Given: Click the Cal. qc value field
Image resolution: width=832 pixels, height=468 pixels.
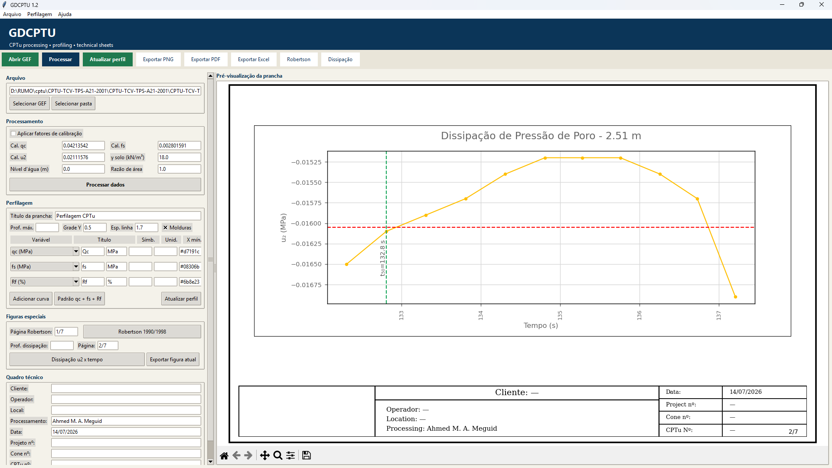Looking at the screenshot, I should [83, 146].
